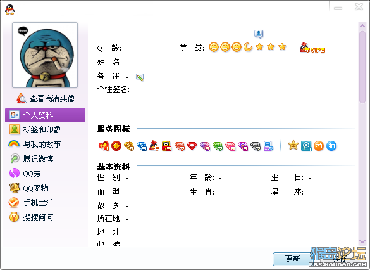Click the moon level icon

point(248,47)
